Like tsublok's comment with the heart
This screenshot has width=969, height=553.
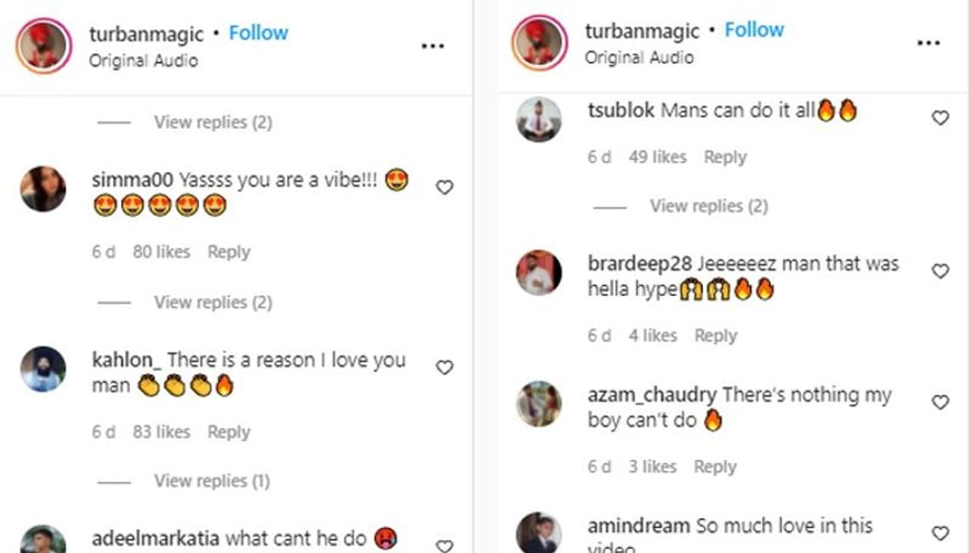tap(939, 118)
